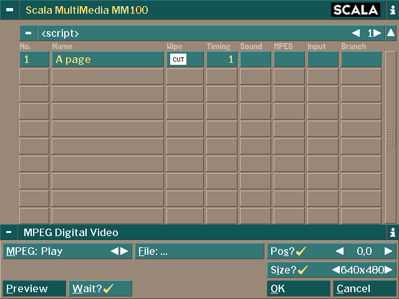399x299 pixels.
Task: Toggle the Pos? checkmark option
Action: (289, 251)
